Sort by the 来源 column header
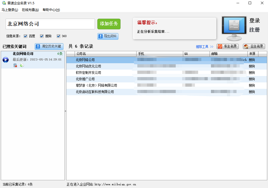Image resolution: width=268 pixels, height=188 pixels. click(x=253, y=54)
